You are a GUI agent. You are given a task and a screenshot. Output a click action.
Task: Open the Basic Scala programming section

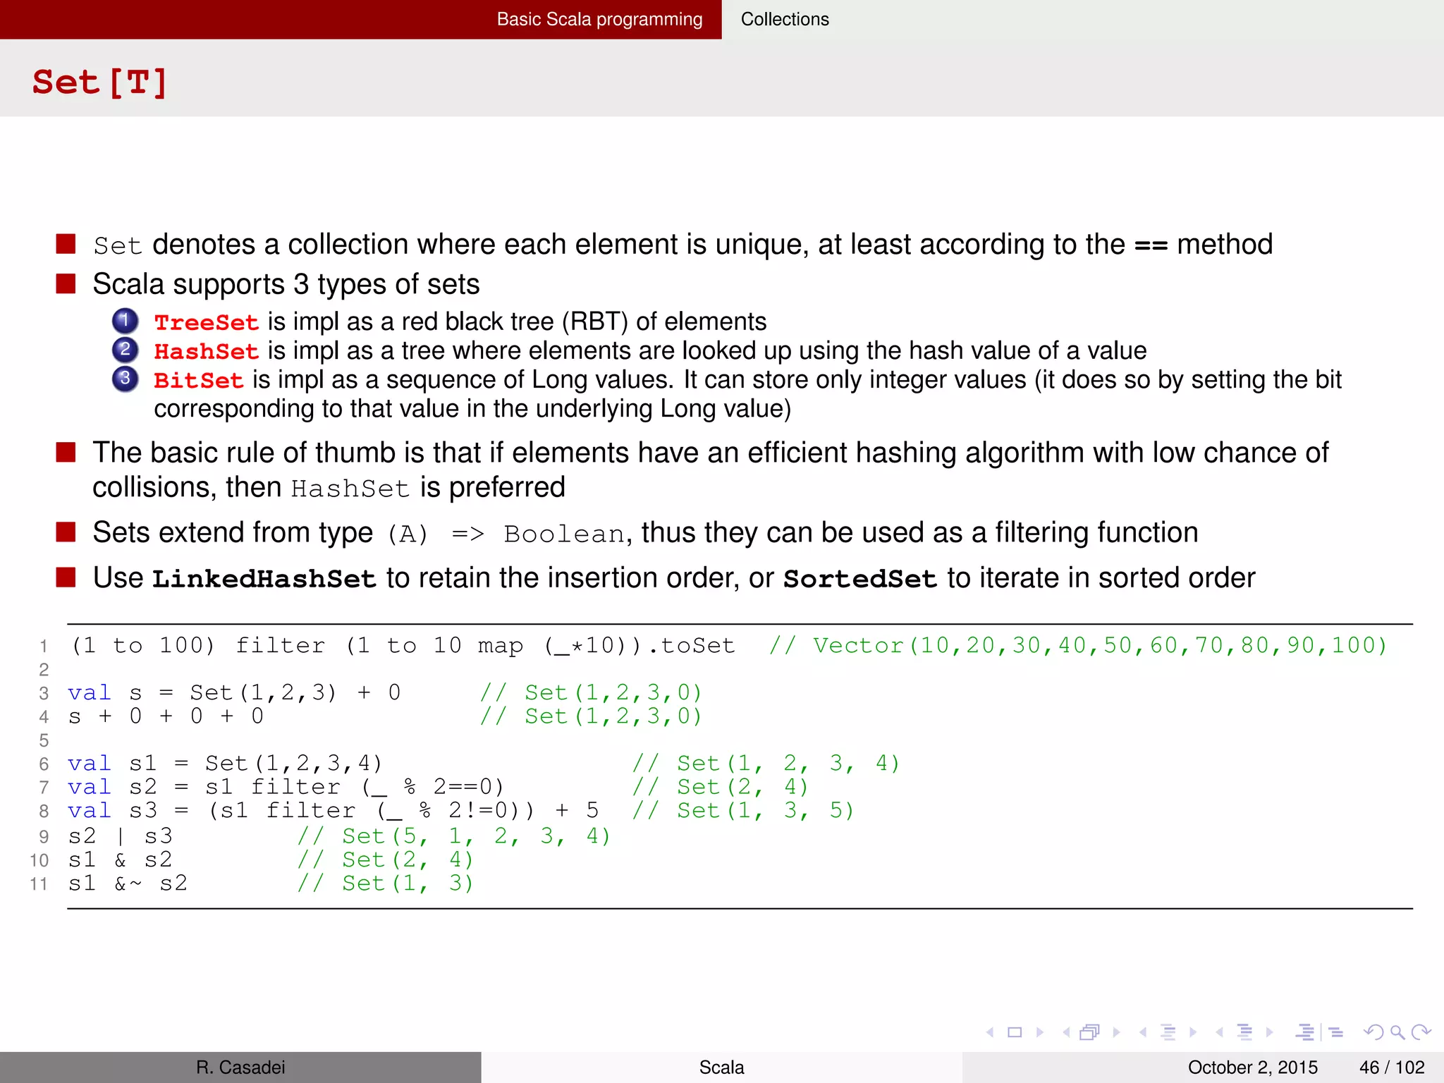point(599,19)
